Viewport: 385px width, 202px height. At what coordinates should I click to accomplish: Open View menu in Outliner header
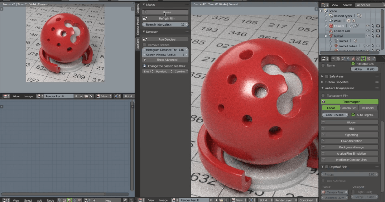click(335, 5)
